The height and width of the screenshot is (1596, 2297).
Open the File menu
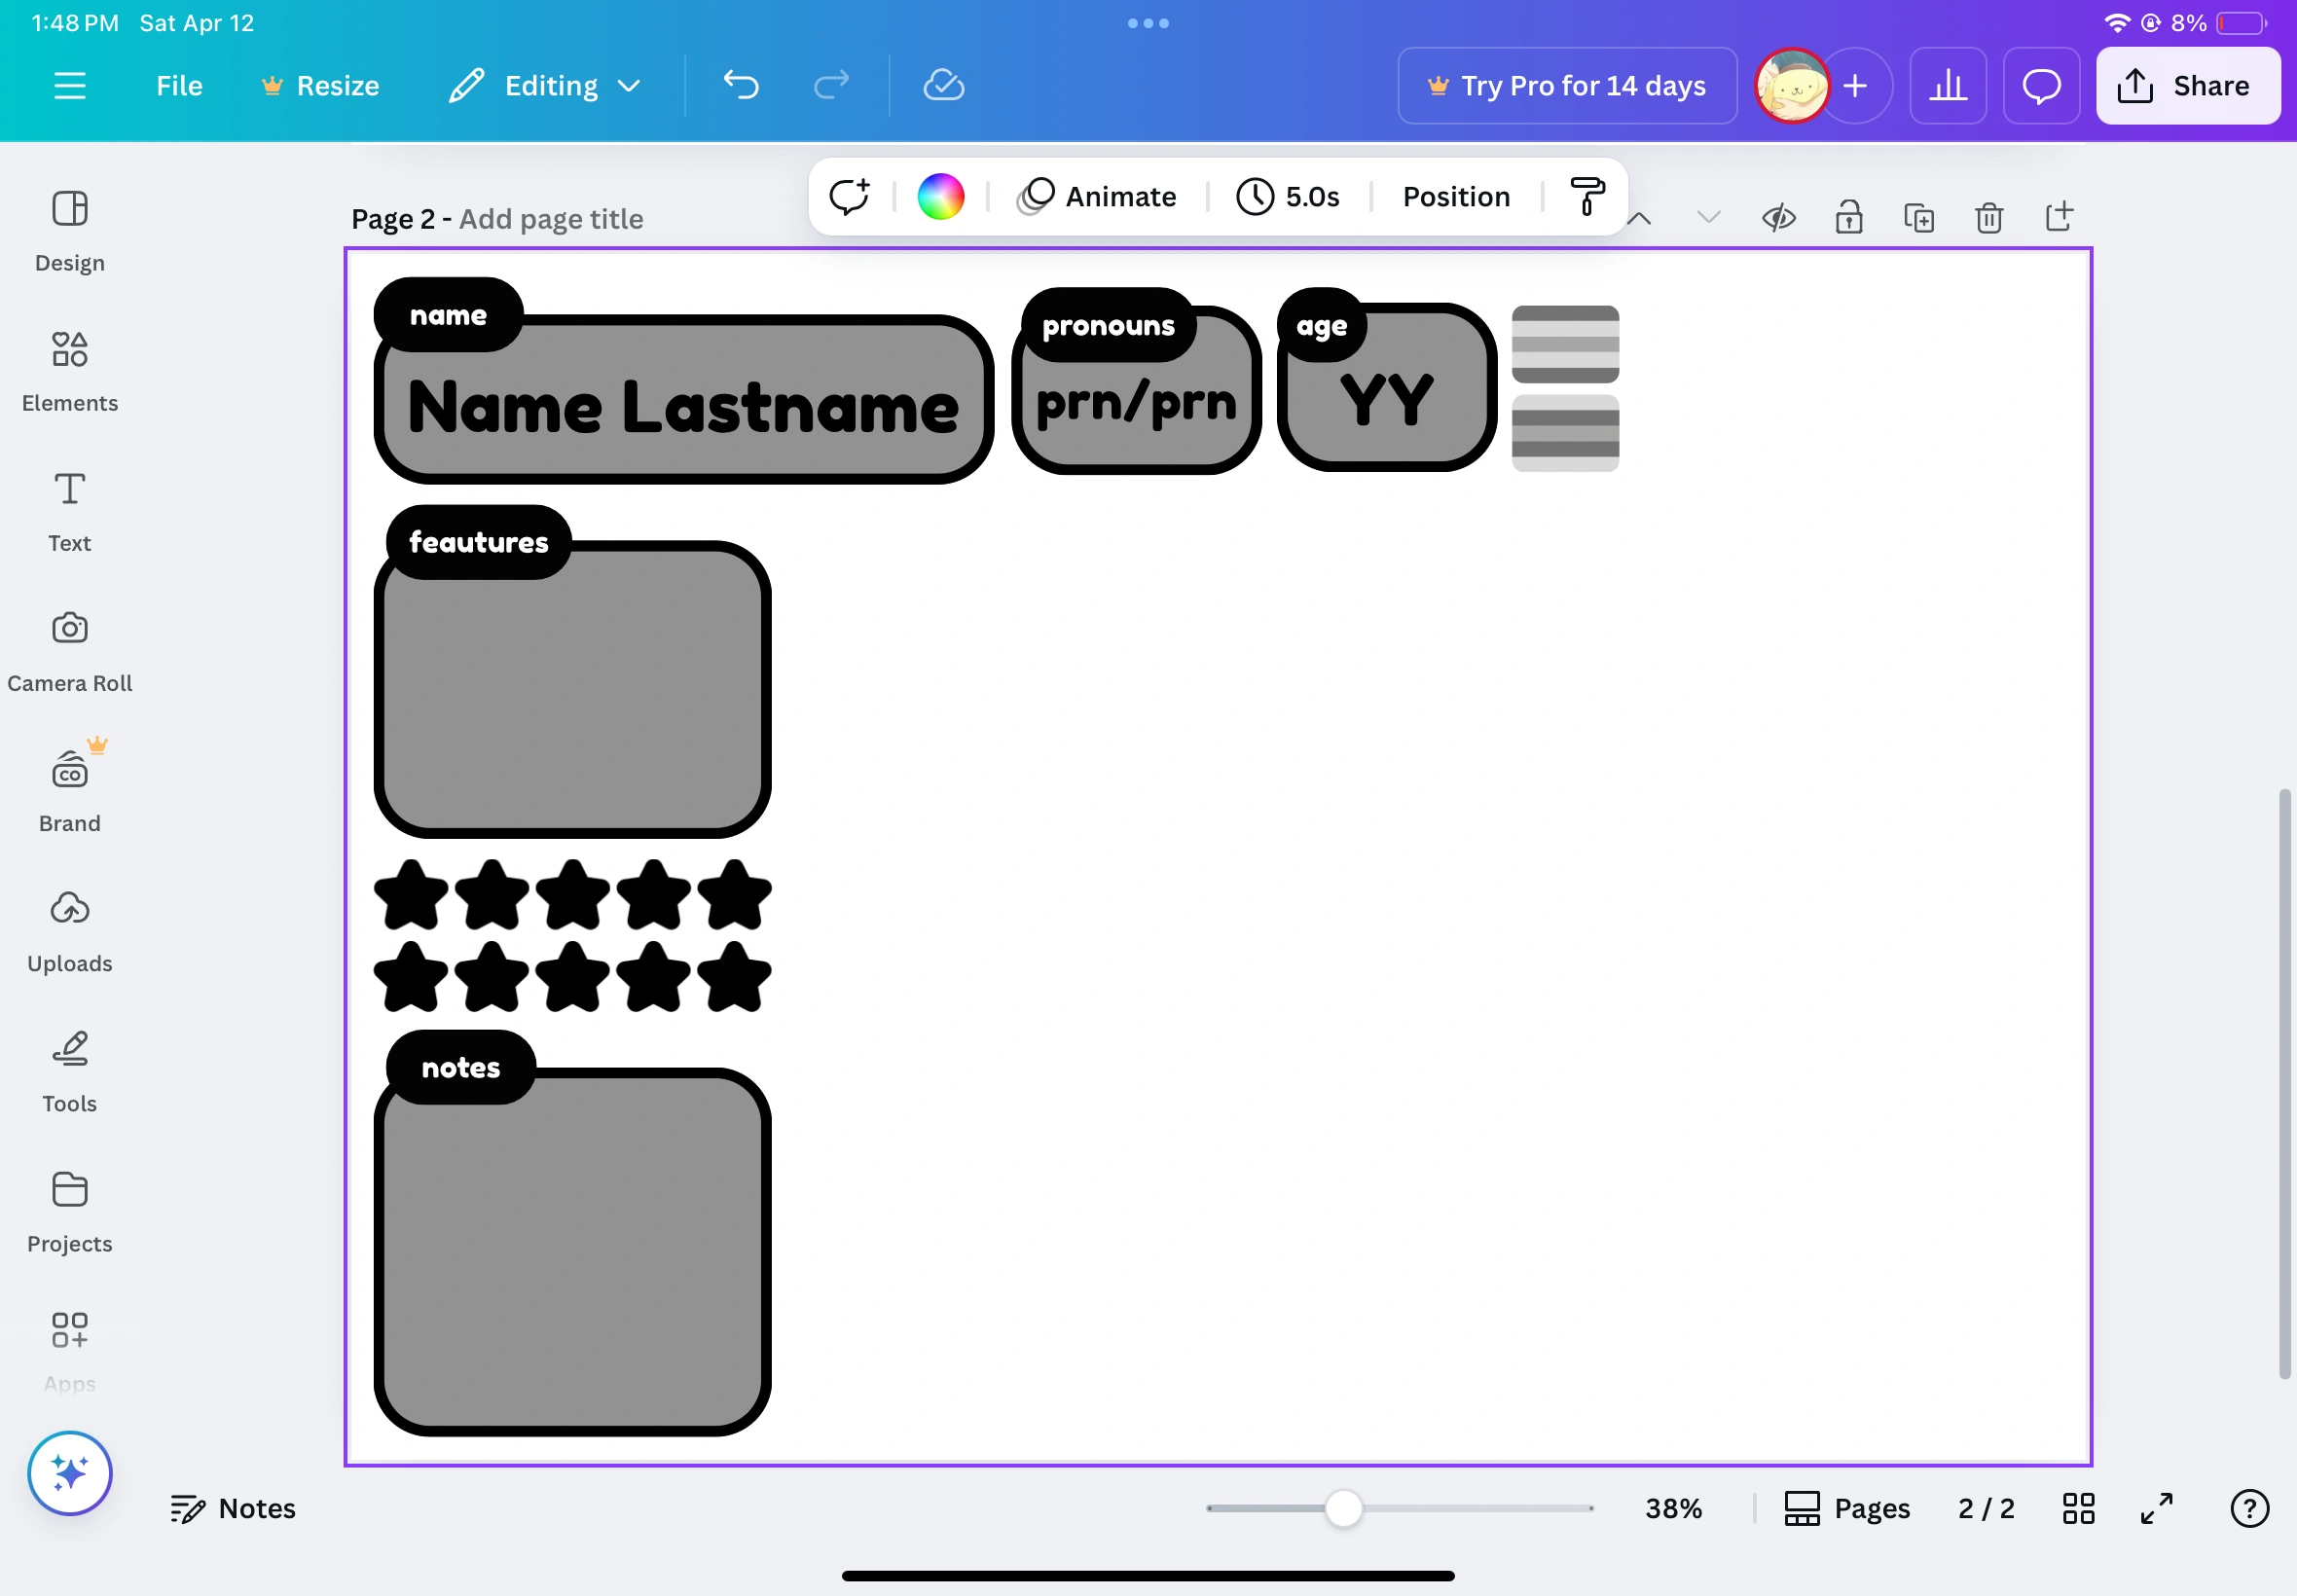coord(179,86)
